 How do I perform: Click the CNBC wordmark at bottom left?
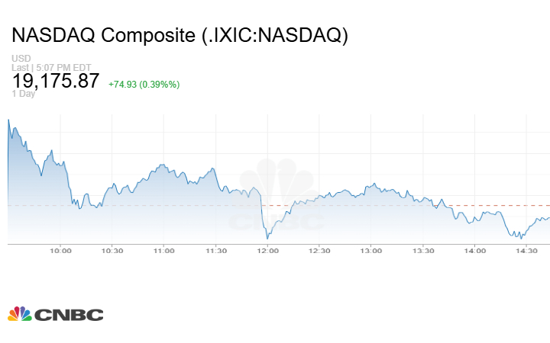click(x=69, y=315)
